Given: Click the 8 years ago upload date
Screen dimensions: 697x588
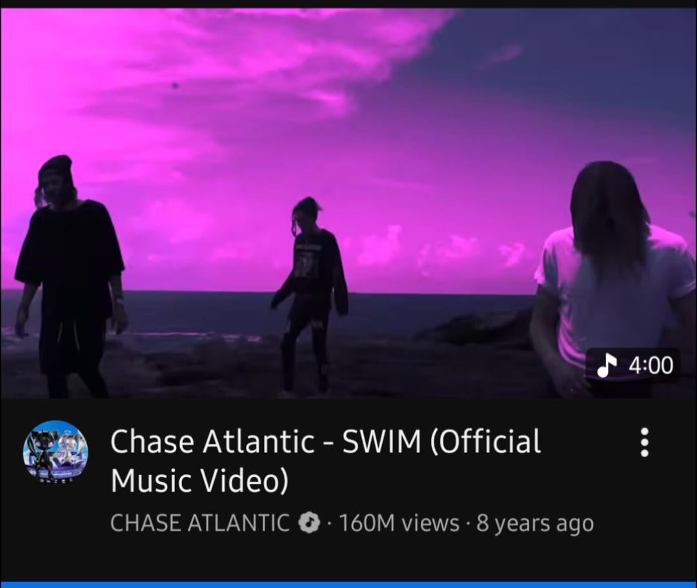Looking at the screenshot, I should (535, 523).
